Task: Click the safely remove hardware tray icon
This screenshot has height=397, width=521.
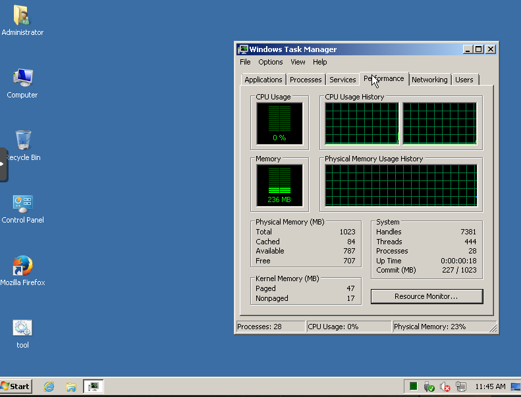Action: point(429,386)
